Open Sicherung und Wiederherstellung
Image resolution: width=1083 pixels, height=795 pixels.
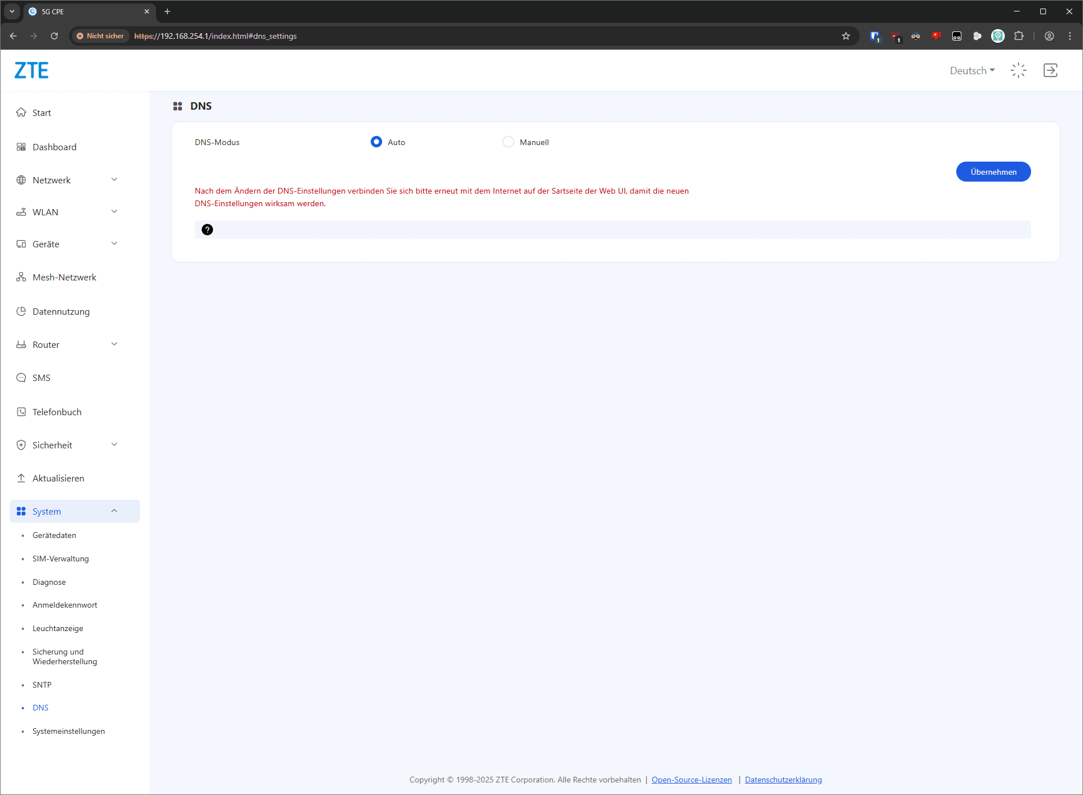[65, 657]
